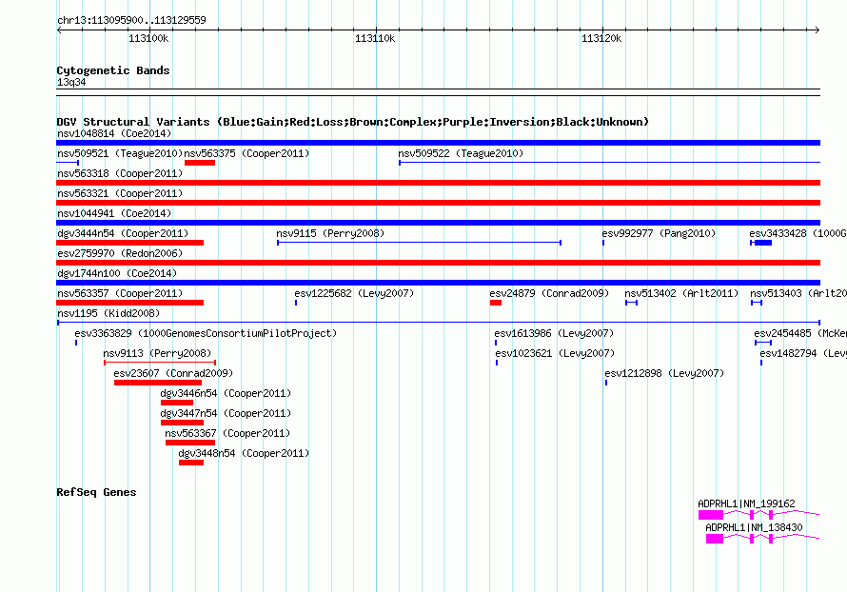The width and height of the screenshot is (847, 592).
Task: Click the Cytogenetic Bands track title
Action: point(113,70)
